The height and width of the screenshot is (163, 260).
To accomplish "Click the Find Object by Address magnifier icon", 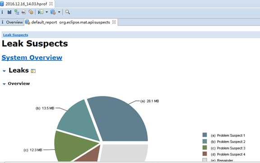I will 68,12.
